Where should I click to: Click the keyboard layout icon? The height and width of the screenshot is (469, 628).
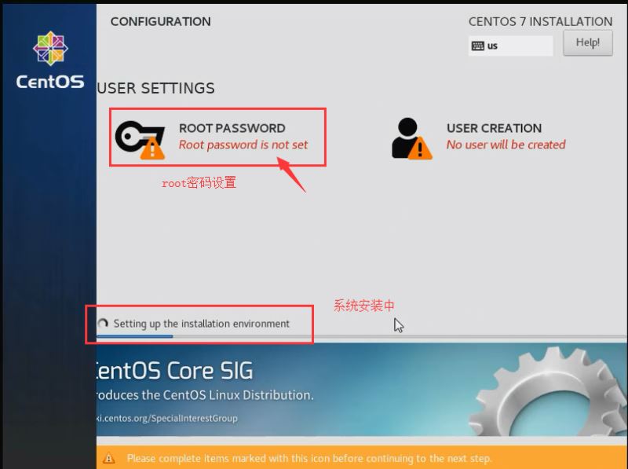point(477,46)
